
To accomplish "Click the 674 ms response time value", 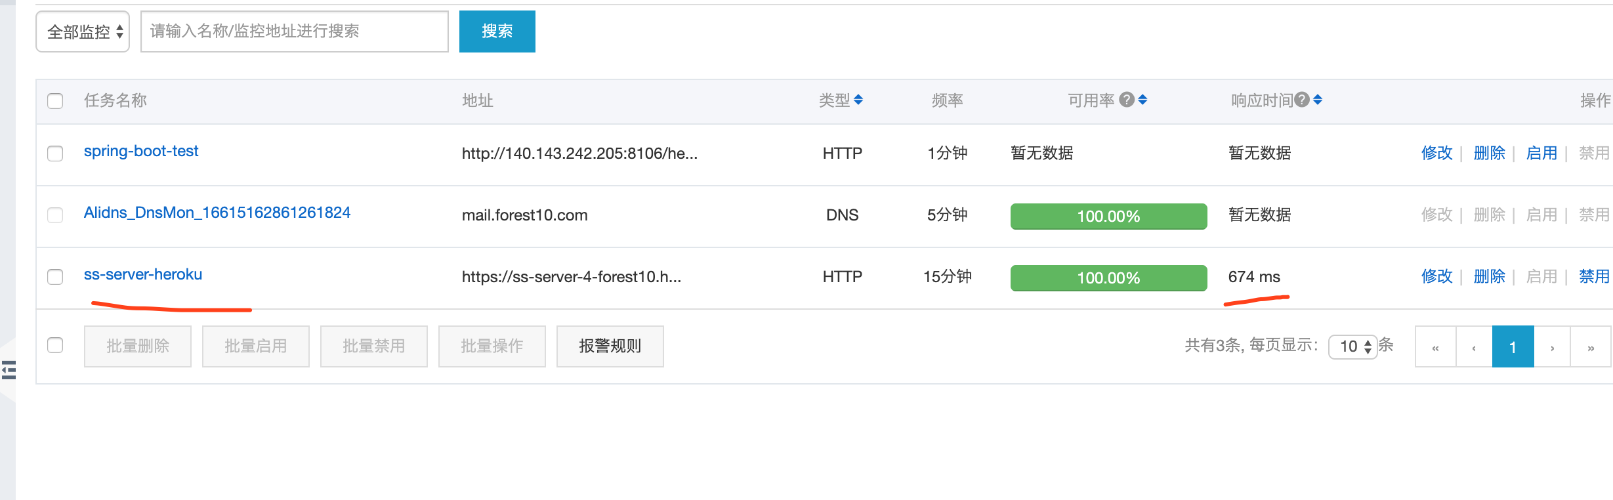I will coord(1254,276).
